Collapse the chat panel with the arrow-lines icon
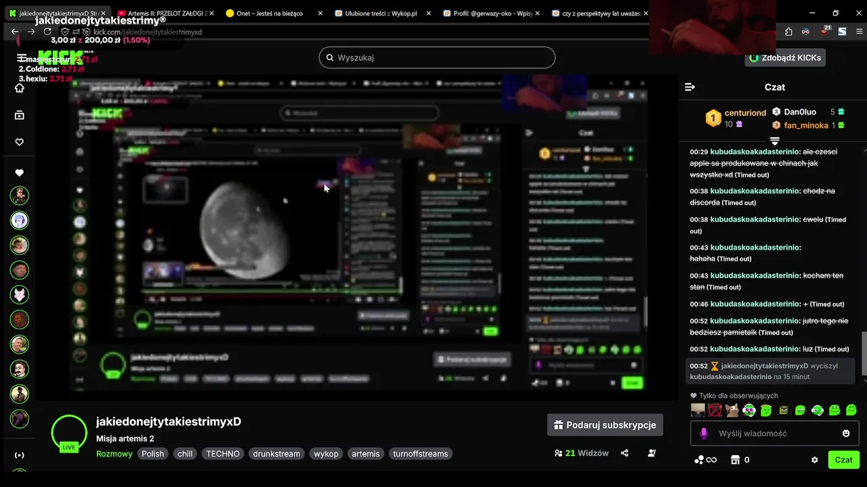Viewport: 867px width, 487px height. 690,87
